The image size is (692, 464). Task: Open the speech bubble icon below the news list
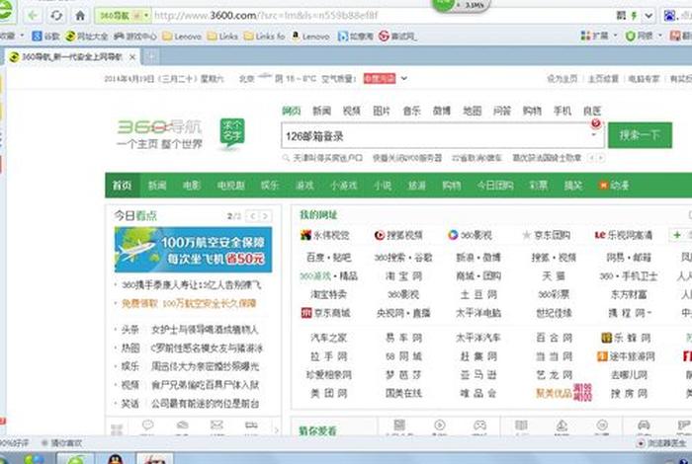point(147,425)
